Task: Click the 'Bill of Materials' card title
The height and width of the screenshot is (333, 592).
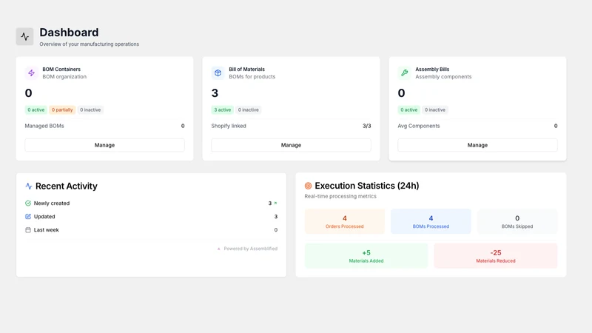Action: 247,70
